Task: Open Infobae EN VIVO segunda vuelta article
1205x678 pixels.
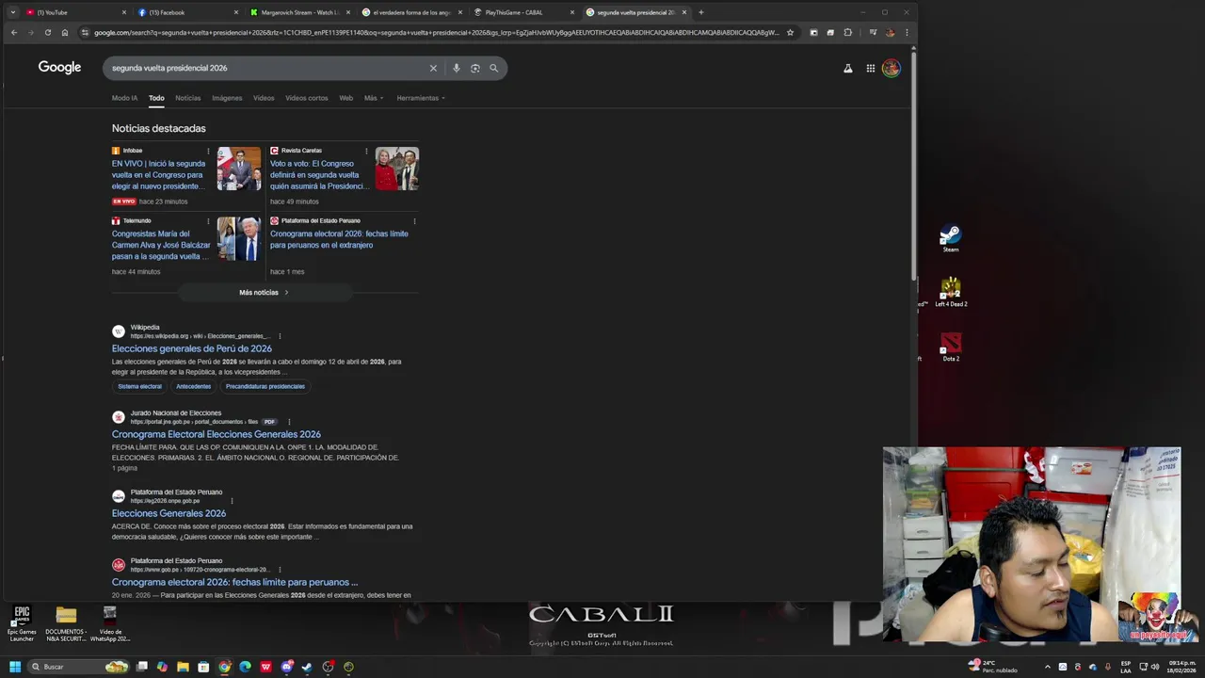Action: coord(159,175)
